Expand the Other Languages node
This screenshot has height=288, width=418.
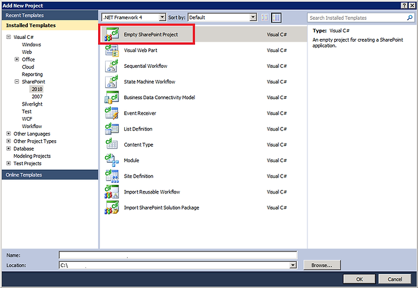[9, 134]
